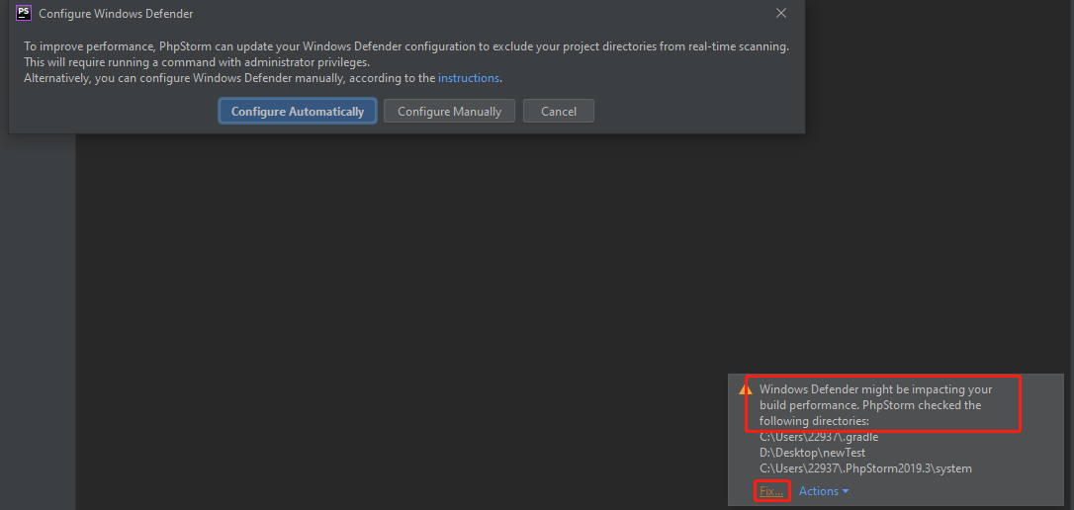The width and height of the screenshot is (1074, 510).
Task: Open the instructions link
Action: point(469,78)
